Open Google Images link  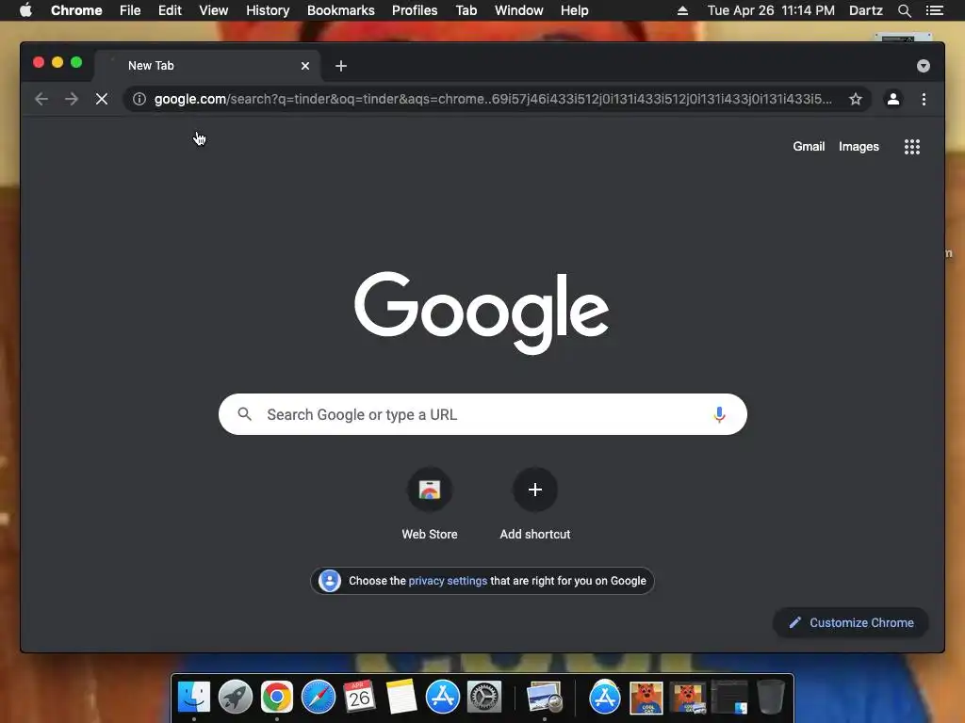coord(859,146)
